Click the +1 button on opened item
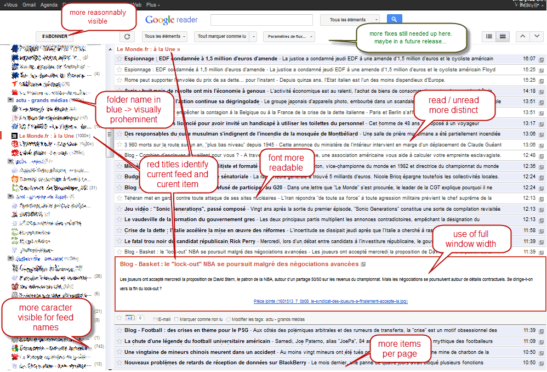This screenshot has width=547, height=372. pos(130,318)
